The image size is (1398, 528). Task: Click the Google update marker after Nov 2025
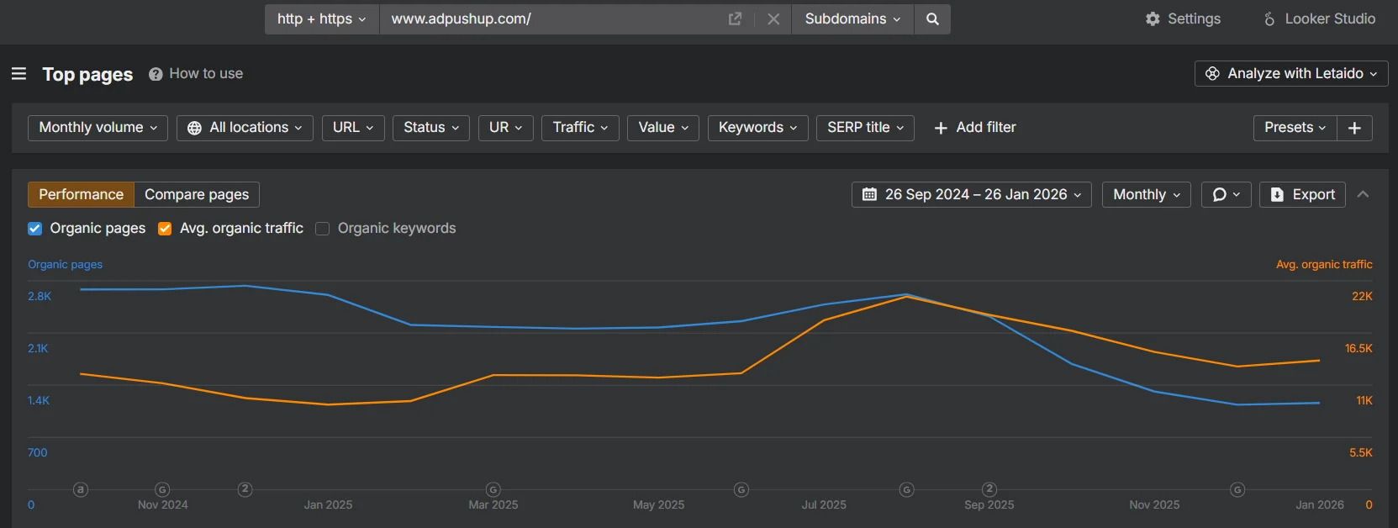point(1237,489)
